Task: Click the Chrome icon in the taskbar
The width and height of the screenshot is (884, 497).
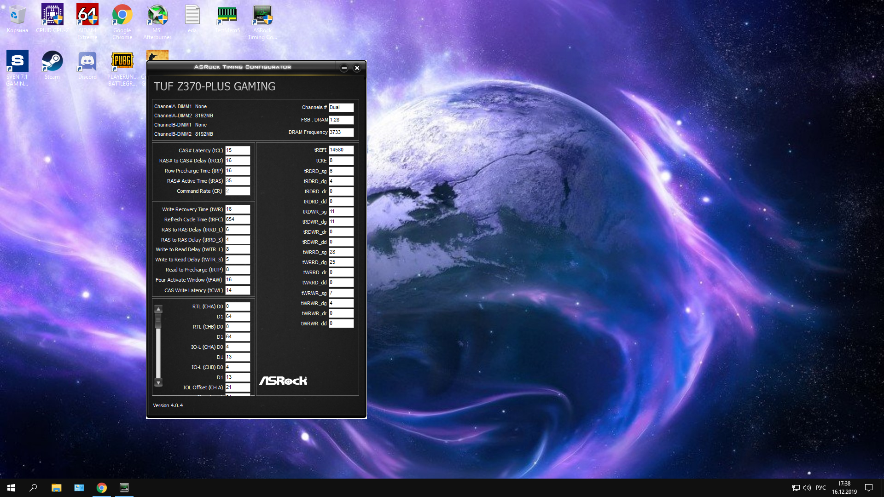Action: tap(102, 487)
